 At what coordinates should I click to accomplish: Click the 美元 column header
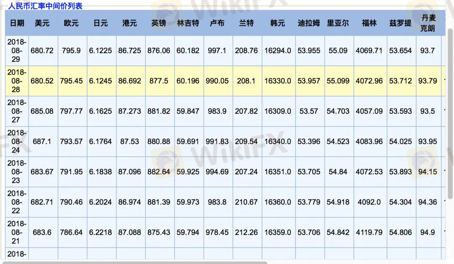tap(42, 23)
